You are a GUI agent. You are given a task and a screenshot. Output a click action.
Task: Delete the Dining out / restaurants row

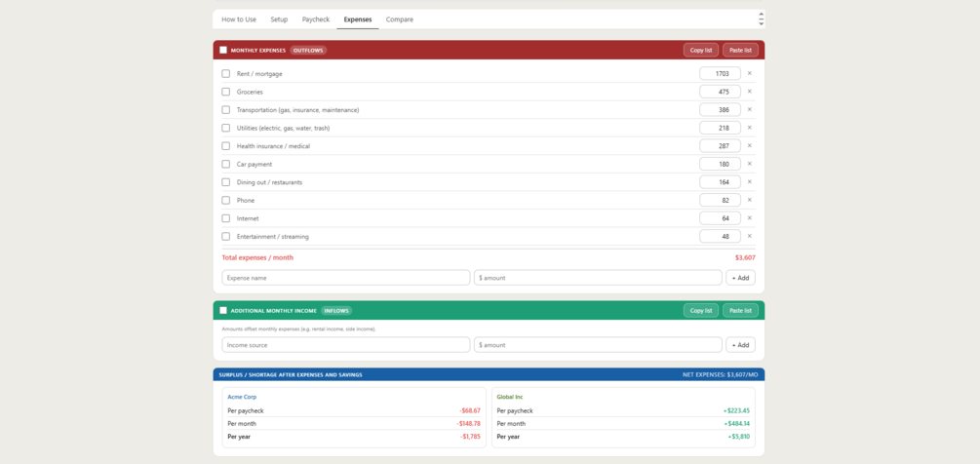749,181
